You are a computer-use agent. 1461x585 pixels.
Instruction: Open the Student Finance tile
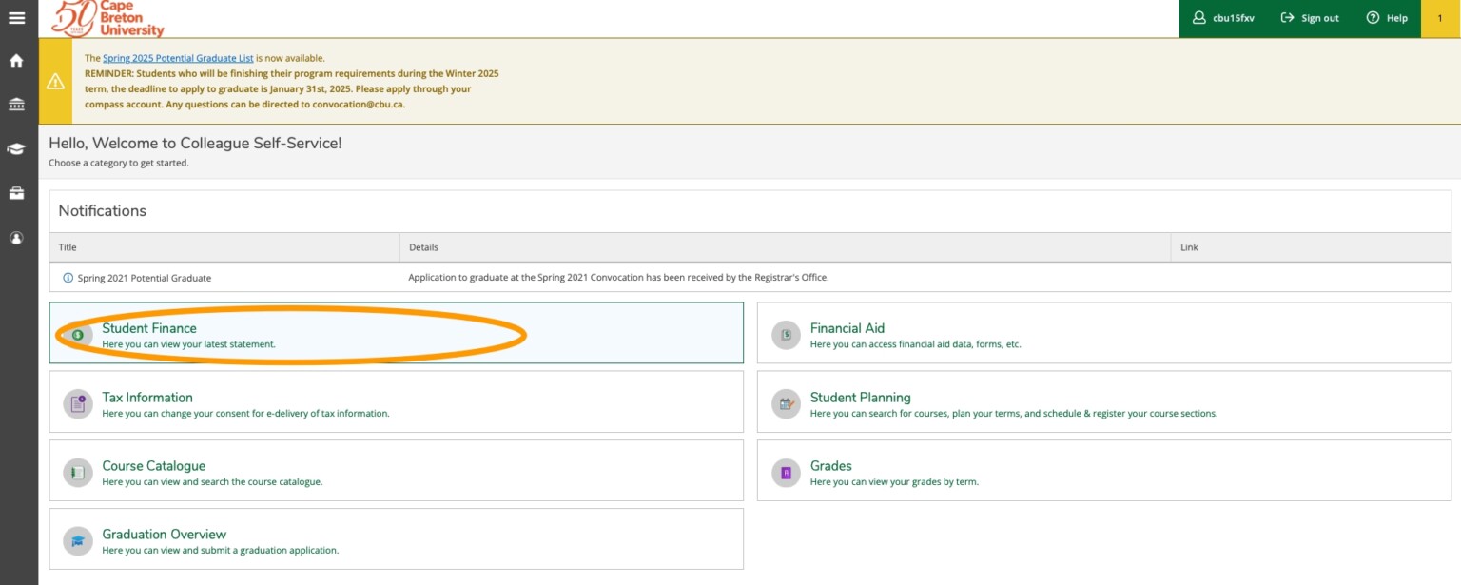[x=149, y=329]
